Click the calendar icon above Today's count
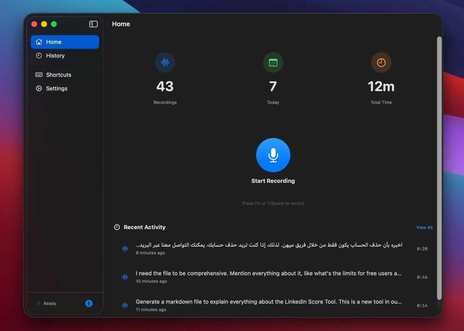Viewport: 464px width, 331px height. [273, 62]
